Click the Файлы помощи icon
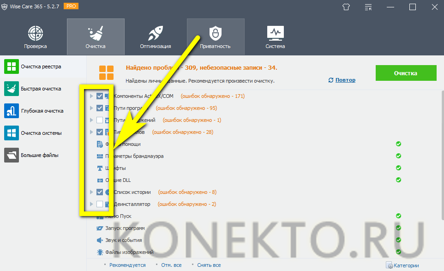The height and width of the screenshot is (271, 444). pyautogui.click(x=100, y=144)
